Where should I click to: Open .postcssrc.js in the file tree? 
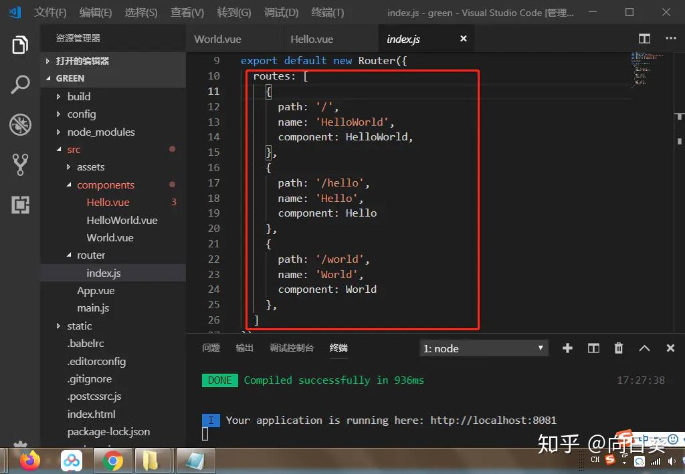tap(94, 396)
